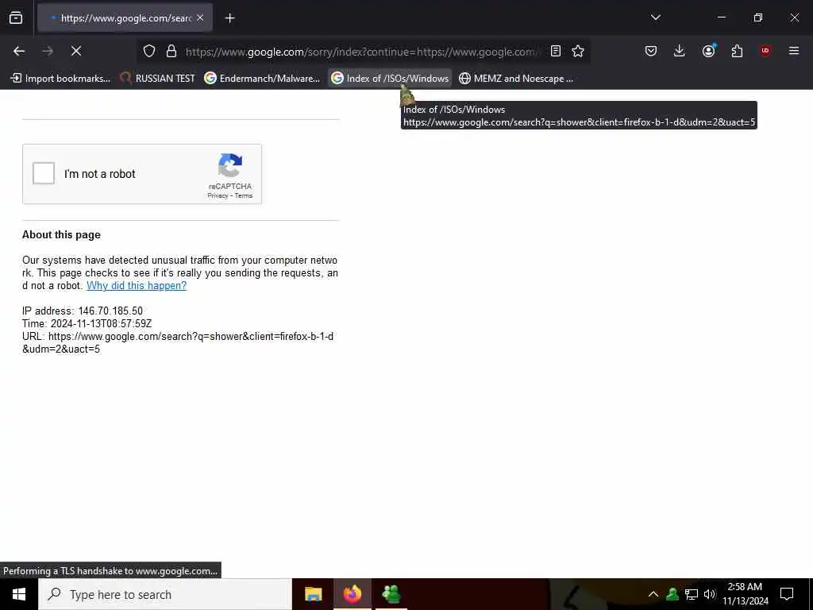
Task: Click Why did this happen? link
Action: (x=137, y=285)
